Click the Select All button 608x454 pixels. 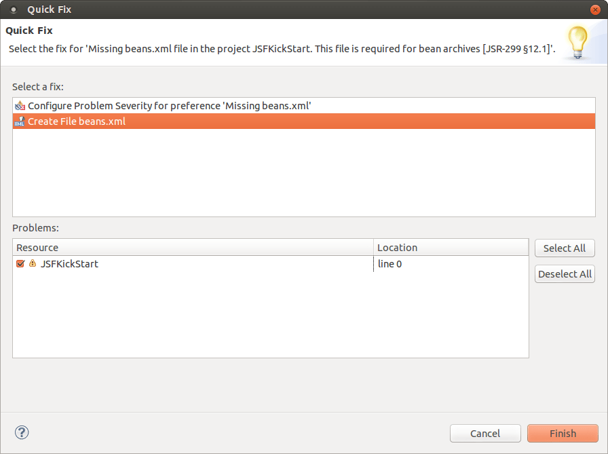(x=565, y=248)
